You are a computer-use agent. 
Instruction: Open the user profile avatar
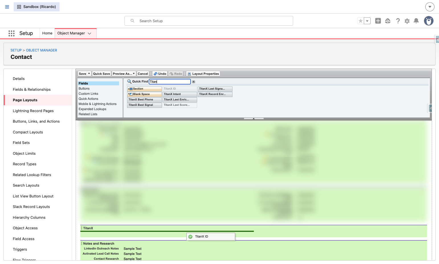point(429,21)
